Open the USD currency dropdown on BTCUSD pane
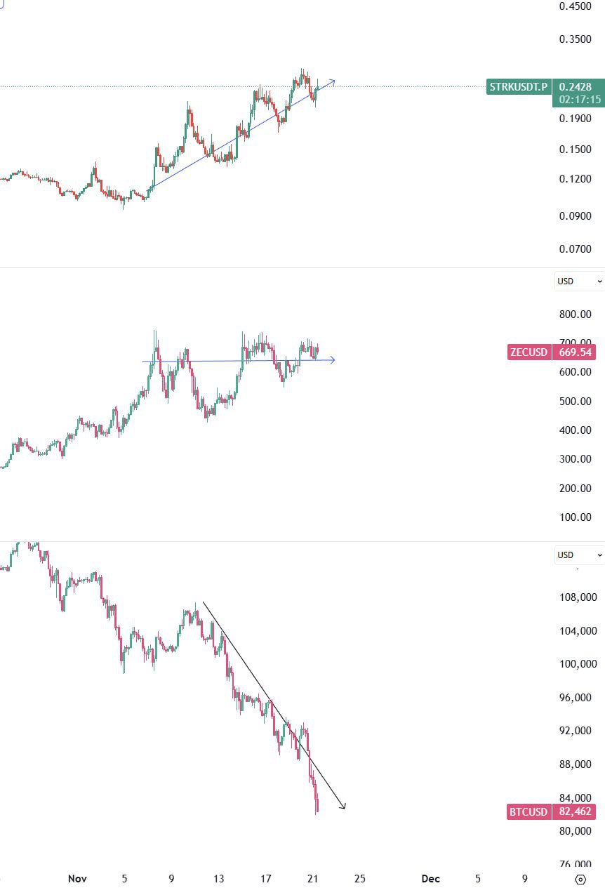Screen dimensions: 605x888 coord(576,555)
